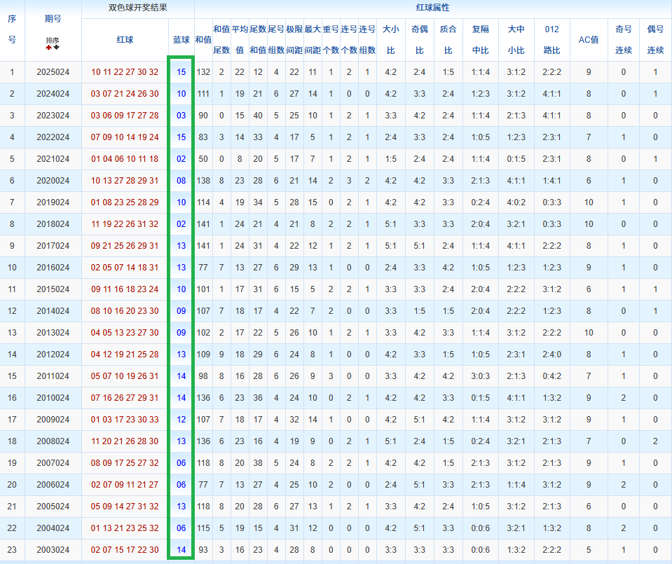Click blue ball 12 for issue 2009024
The image size is (672, 564).
(181, 420)
